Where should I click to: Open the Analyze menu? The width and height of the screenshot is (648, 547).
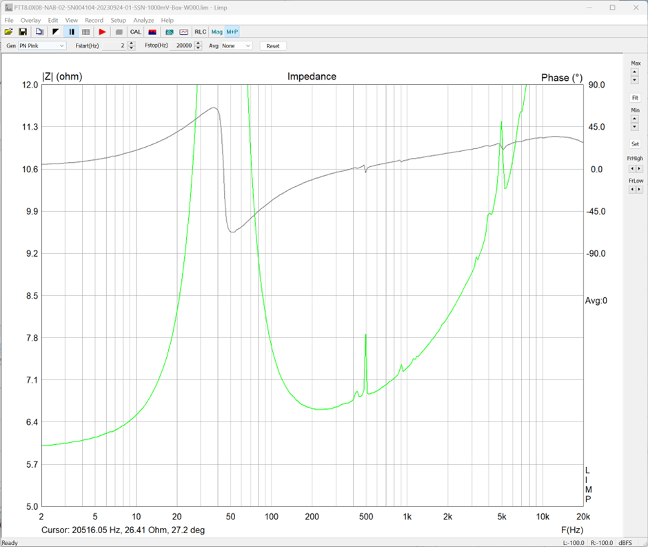[x=143, y=20]
